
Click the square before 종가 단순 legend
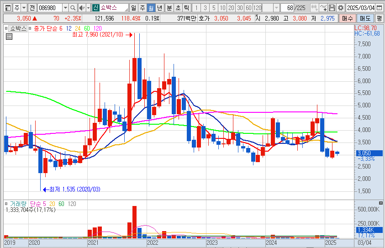pos(30,28)
